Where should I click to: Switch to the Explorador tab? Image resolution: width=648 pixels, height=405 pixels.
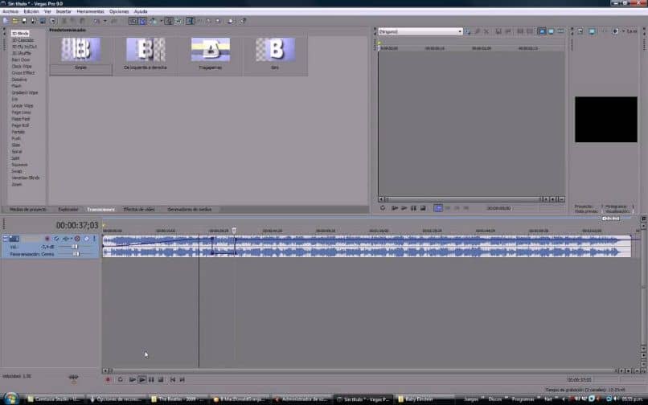[68, 210]
